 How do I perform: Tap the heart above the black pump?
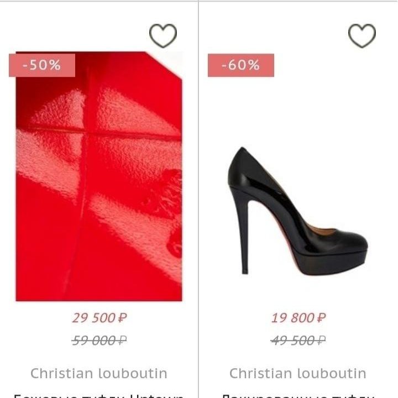(362, 36)
